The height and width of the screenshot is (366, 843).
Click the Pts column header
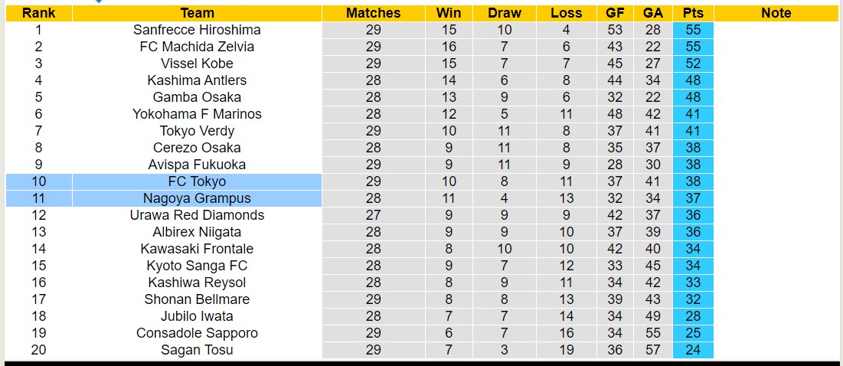click(x=693, y=13)
